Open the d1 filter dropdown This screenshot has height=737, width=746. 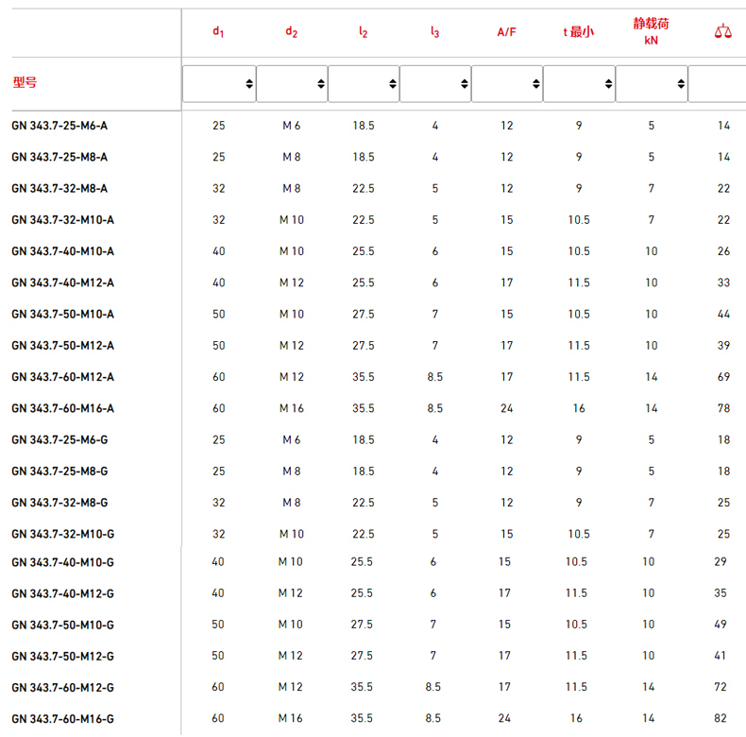click(219, 84)
